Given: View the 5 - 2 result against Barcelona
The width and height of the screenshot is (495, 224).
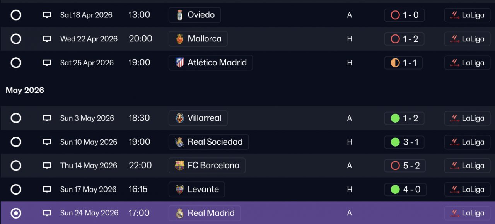Looking at the screenshot, I should pyautogui.click(x=405, y=166).
